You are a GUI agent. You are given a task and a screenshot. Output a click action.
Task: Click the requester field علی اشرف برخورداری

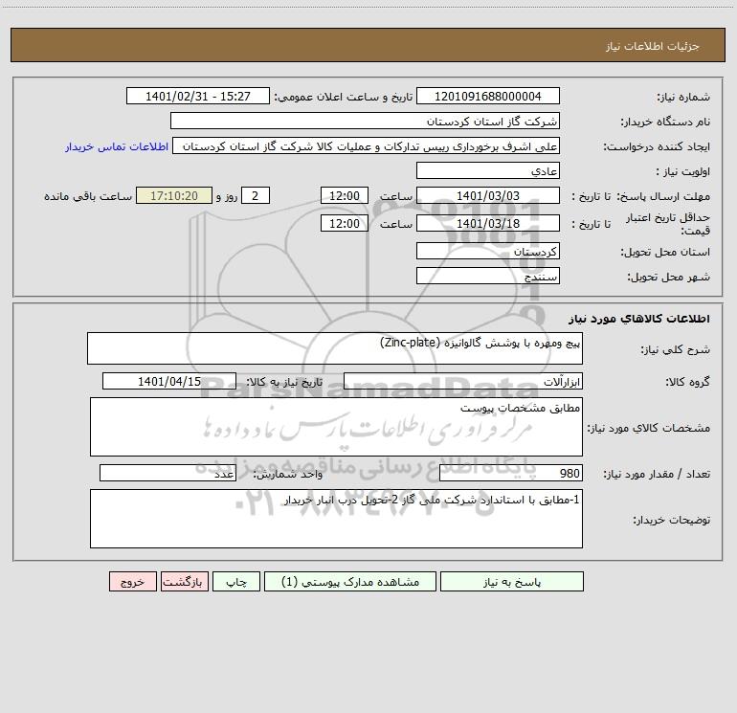click(366, 145)
